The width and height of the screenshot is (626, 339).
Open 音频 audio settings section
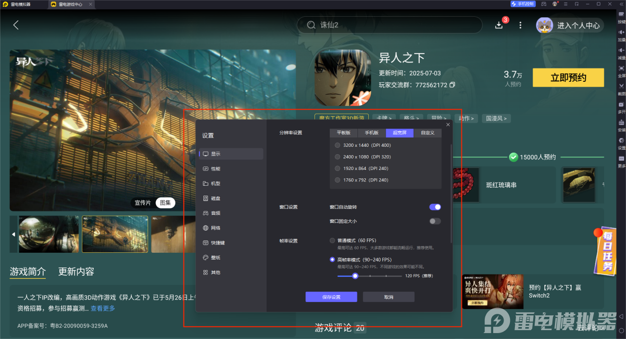tap(231, 213)
